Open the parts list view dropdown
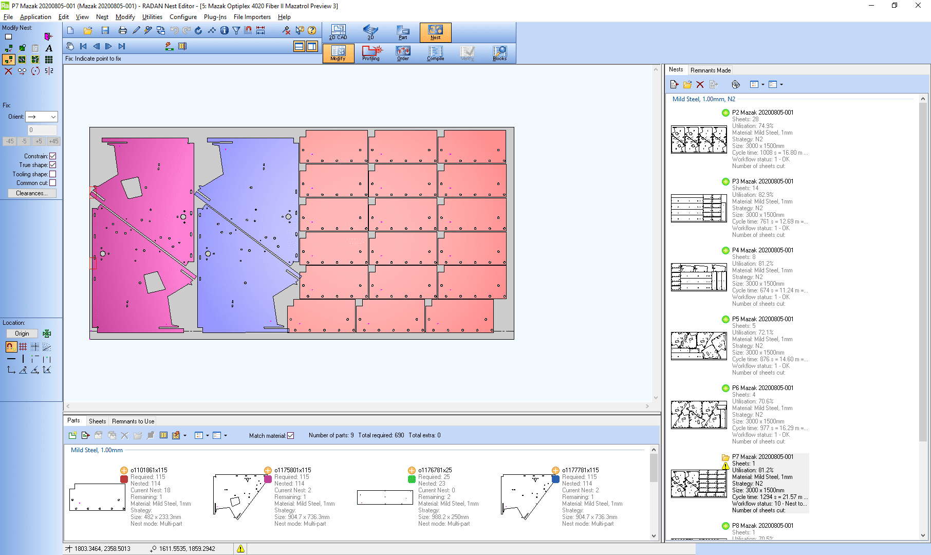This screenshot has height=555, width=931. [x=208, y=435]
